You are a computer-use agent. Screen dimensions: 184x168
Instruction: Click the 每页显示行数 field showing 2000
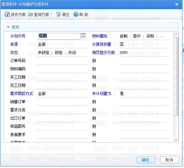click(x=144, y=53)
